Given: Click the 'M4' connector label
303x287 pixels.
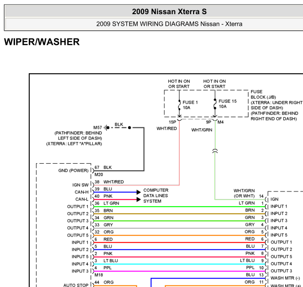Looking at the screenshot, I should pos(220,122).
